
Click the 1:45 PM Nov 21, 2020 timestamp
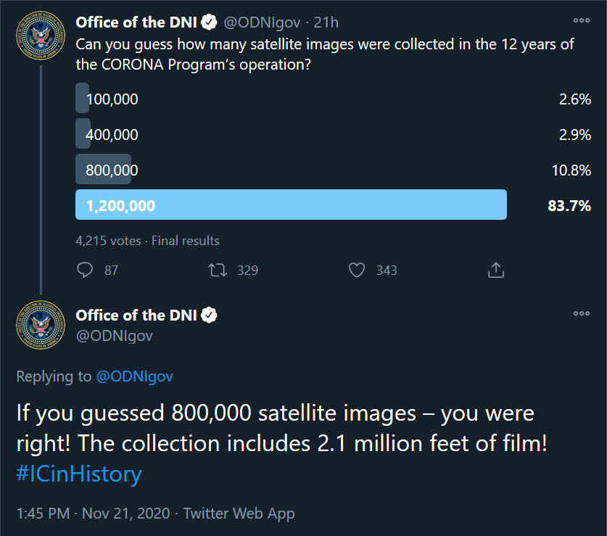pyautogui.click(x=93, y=514)
